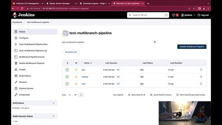
Task: Click weather sun icon for dev
Action: (76, 70)
